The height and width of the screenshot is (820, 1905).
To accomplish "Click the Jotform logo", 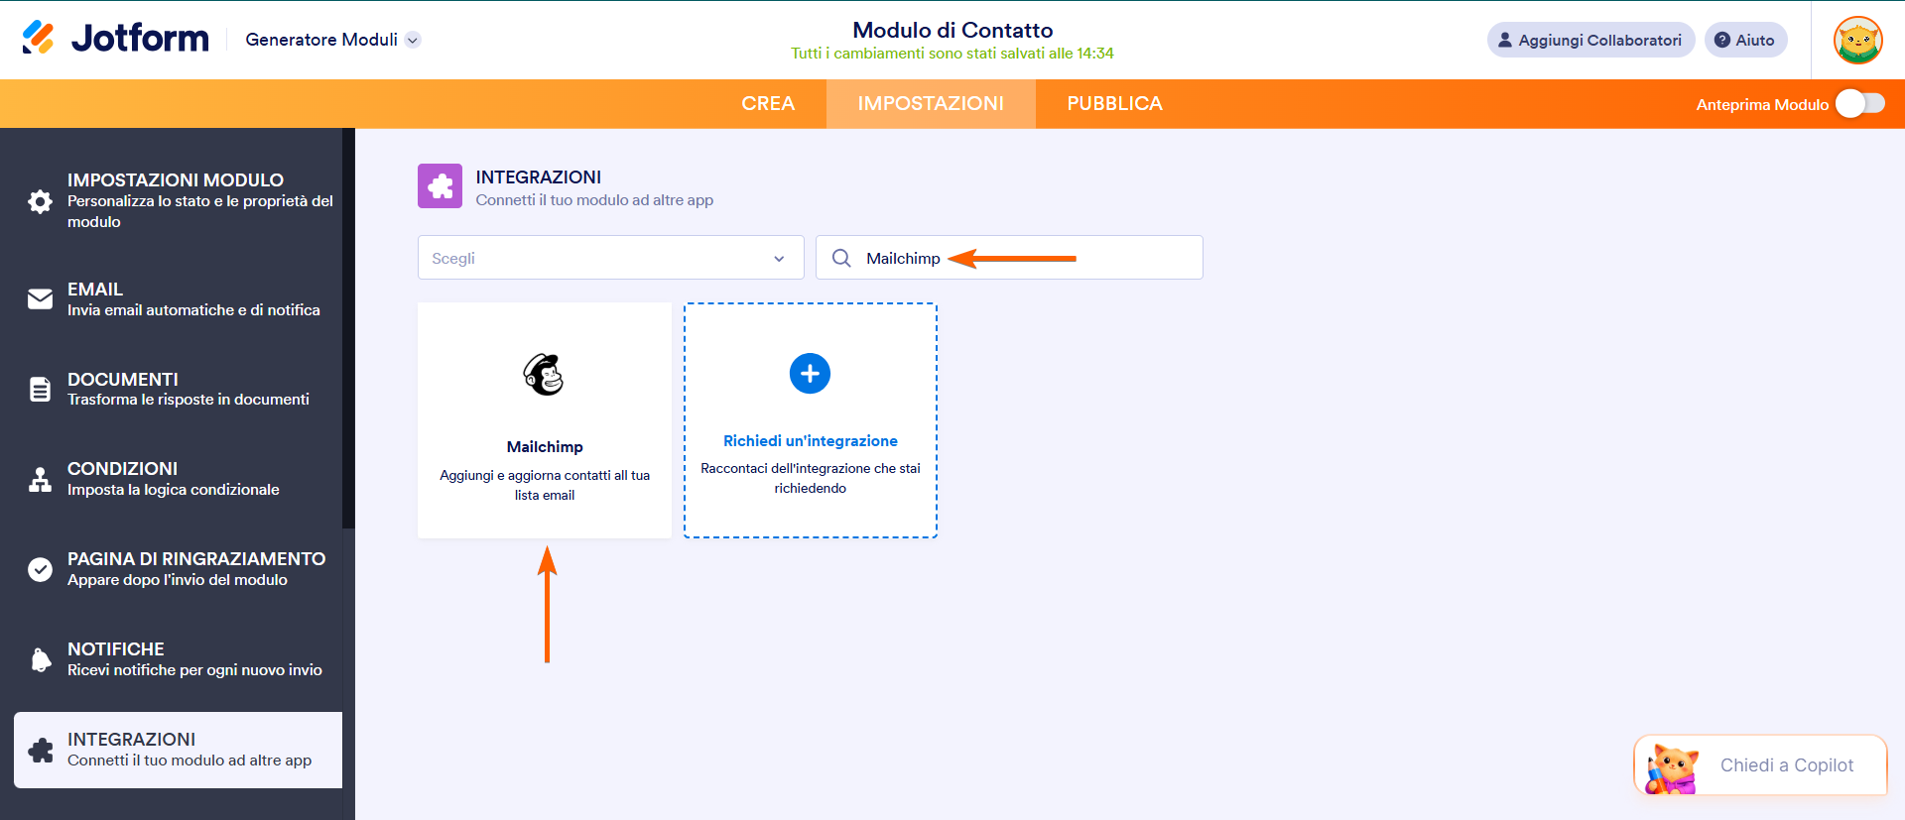I will tap(115, 39).
